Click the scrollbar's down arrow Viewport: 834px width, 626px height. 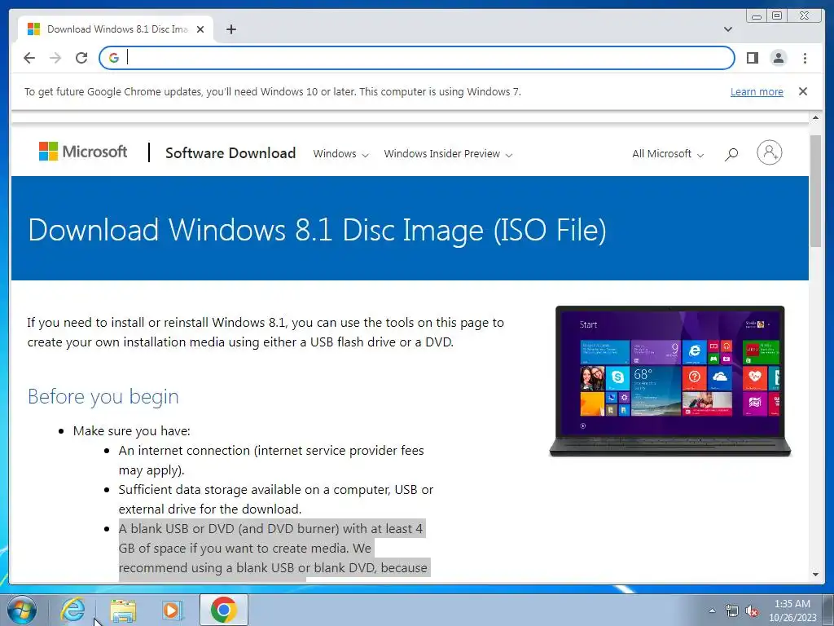[x=815, y=575]
